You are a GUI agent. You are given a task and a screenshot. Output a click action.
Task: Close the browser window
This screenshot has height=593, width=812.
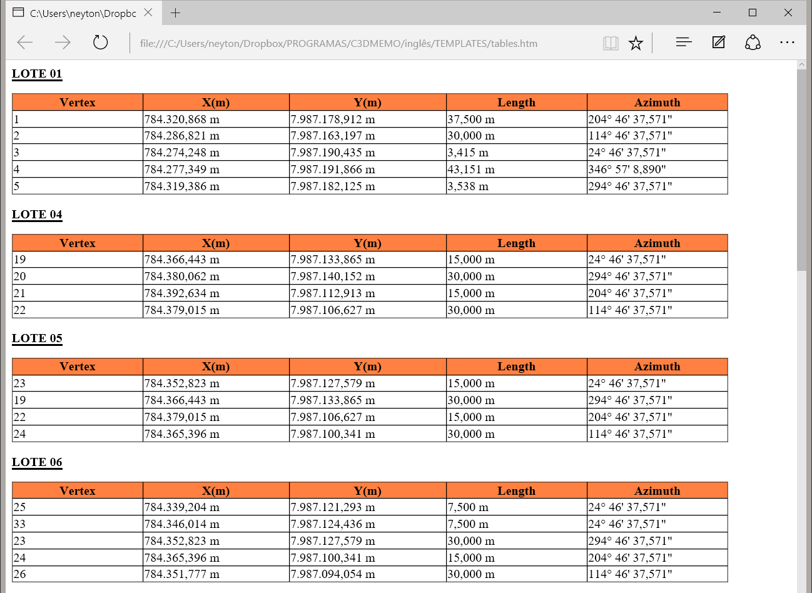coord(788,13)
